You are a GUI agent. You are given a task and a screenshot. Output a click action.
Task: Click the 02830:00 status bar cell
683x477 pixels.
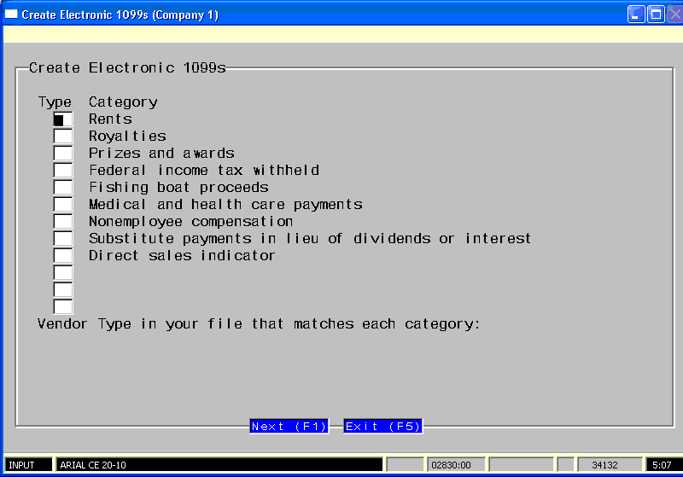point(454,465)
